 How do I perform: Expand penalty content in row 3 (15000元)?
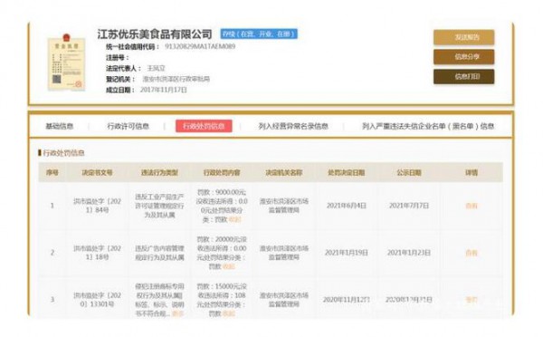[x=229, y=313]
